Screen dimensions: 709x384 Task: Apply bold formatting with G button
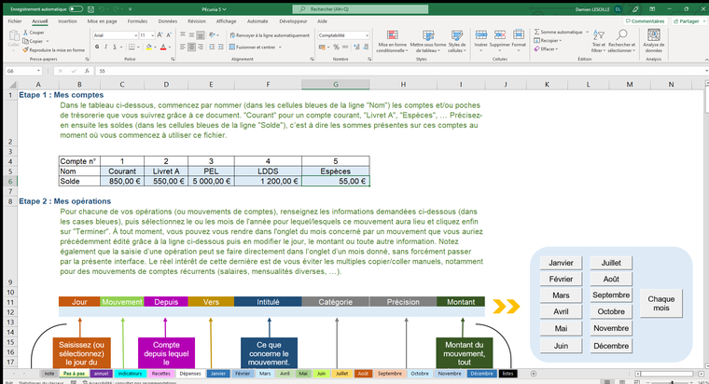98,46
